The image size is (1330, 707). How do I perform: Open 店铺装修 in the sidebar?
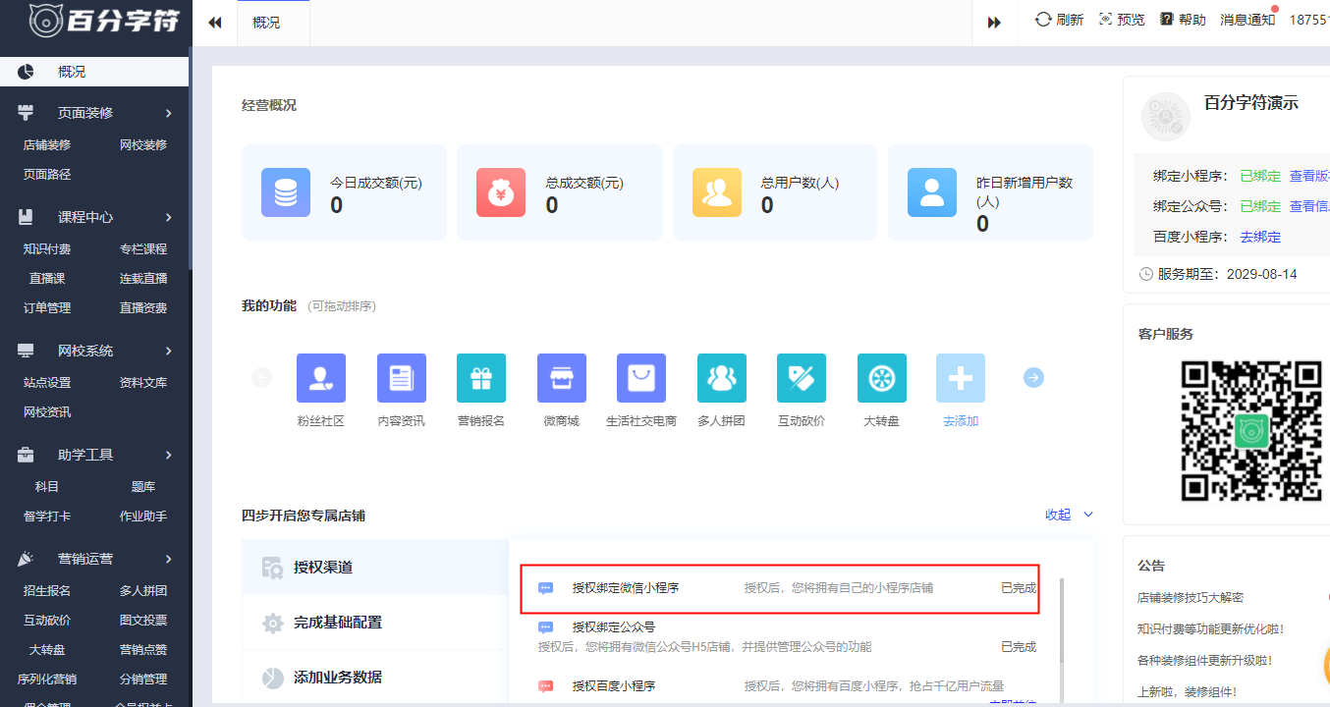[x=47, y=144]
